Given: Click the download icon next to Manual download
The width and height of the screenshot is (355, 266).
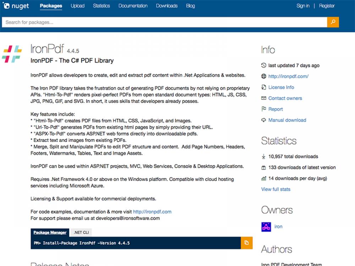Looking at the screenshot, I should [263, 120].
